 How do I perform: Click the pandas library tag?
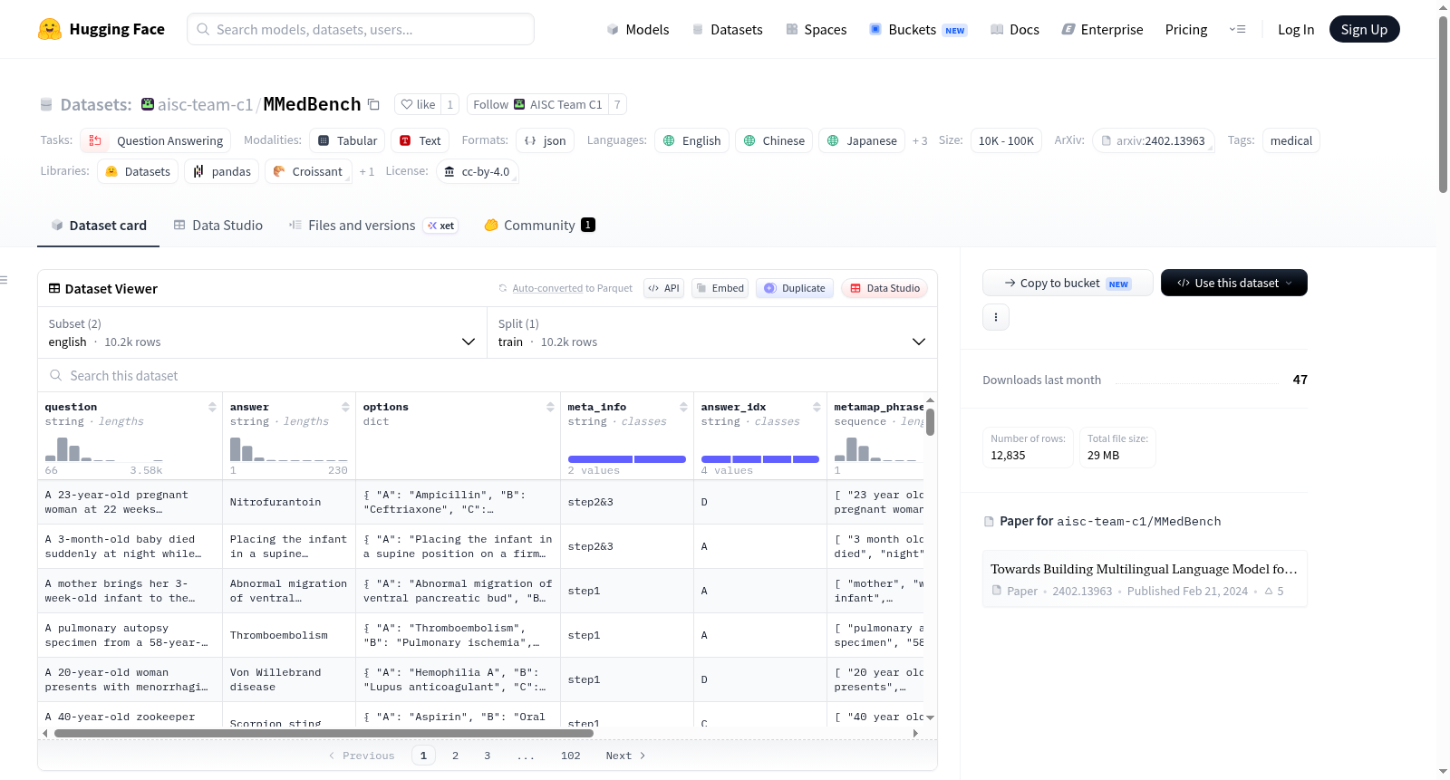pyautogui.click(x=222, y=171)
